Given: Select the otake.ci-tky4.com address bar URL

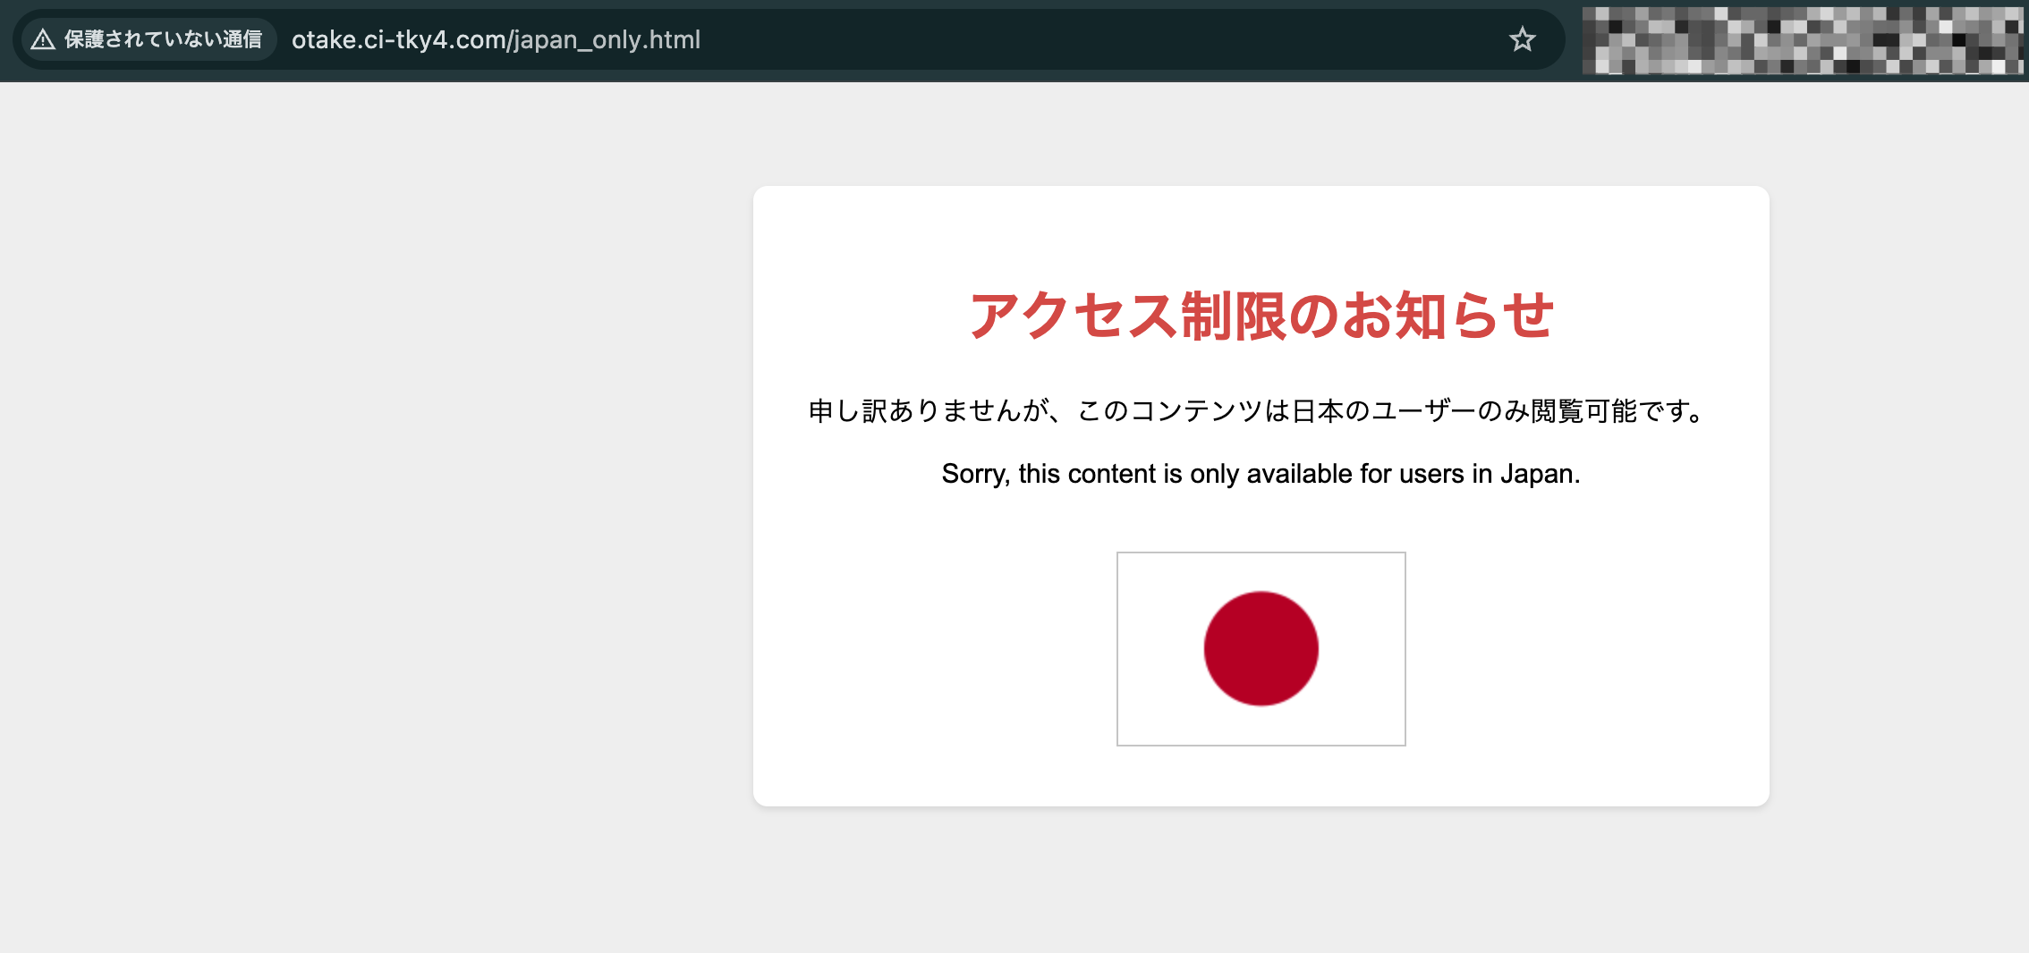Looking at the screenshot, I should click(x=496, y=40).
